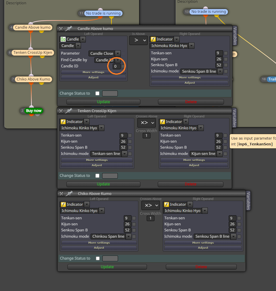Click Delete in Chiko Above Kumo panel
The image size is (276, 291).
(201, 267)
